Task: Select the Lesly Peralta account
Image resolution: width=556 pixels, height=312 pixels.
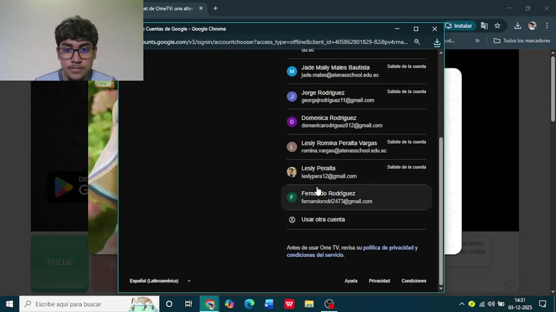Action: point(356,172)
